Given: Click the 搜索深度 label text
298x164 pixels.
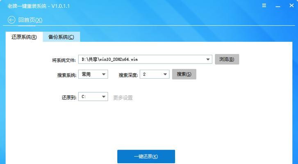Looking at the screenshot, I should (x=128, y=75).
